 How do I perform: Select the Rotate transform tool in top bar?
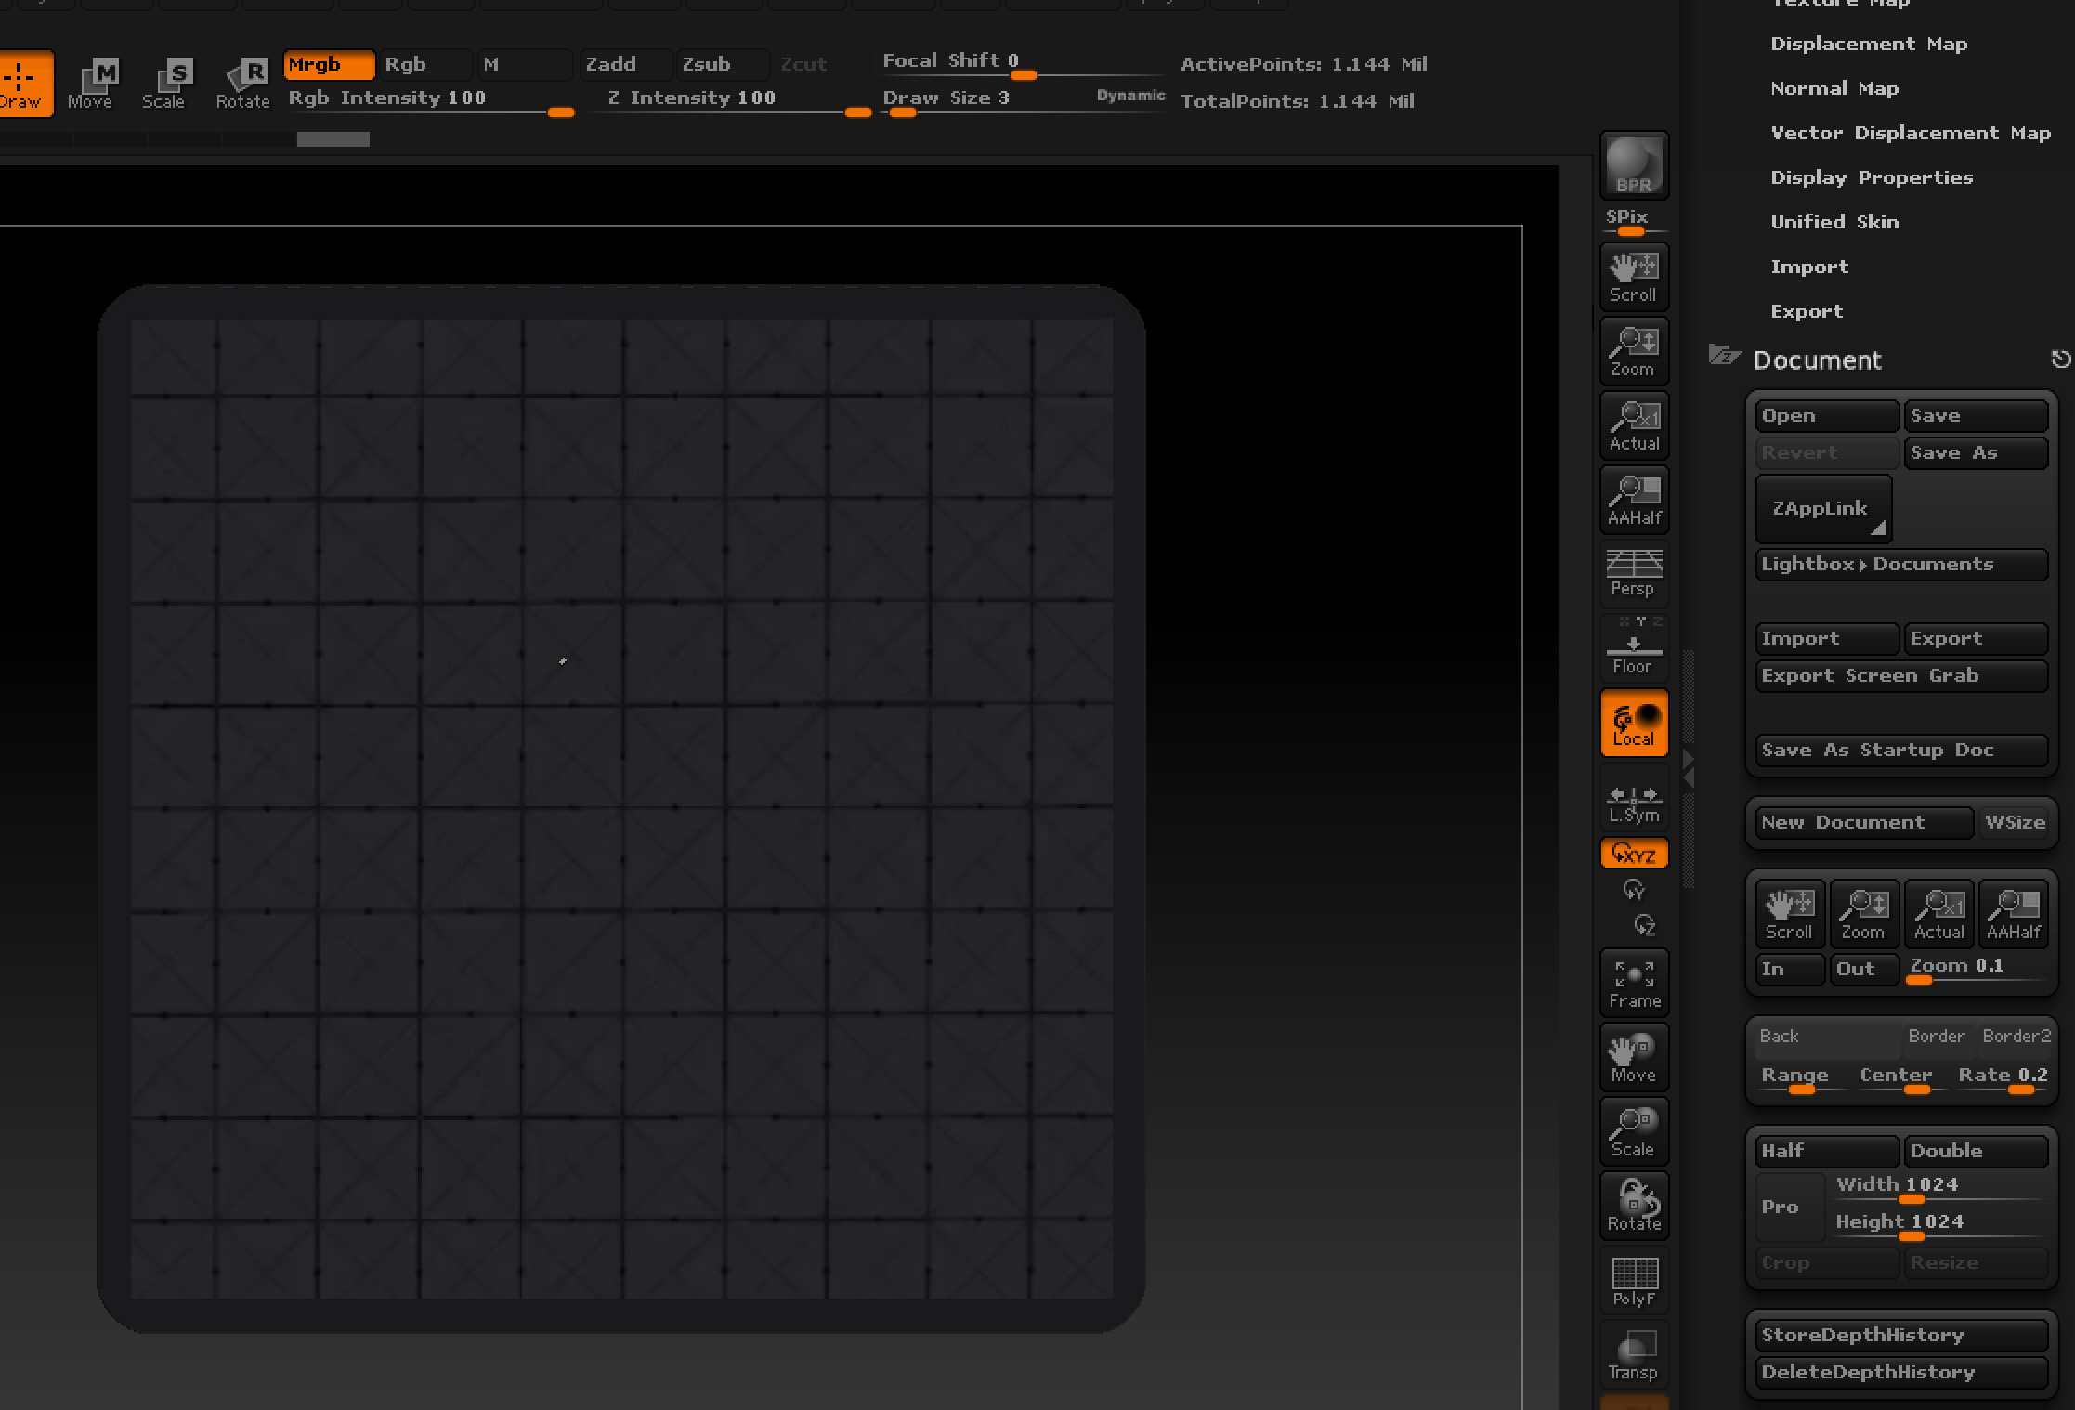pyautogui.click(x=242, y=84)
